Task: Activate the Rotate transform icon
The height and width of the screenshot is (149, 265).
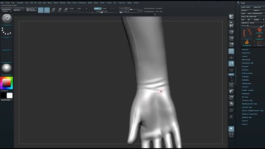Action: 66,10
